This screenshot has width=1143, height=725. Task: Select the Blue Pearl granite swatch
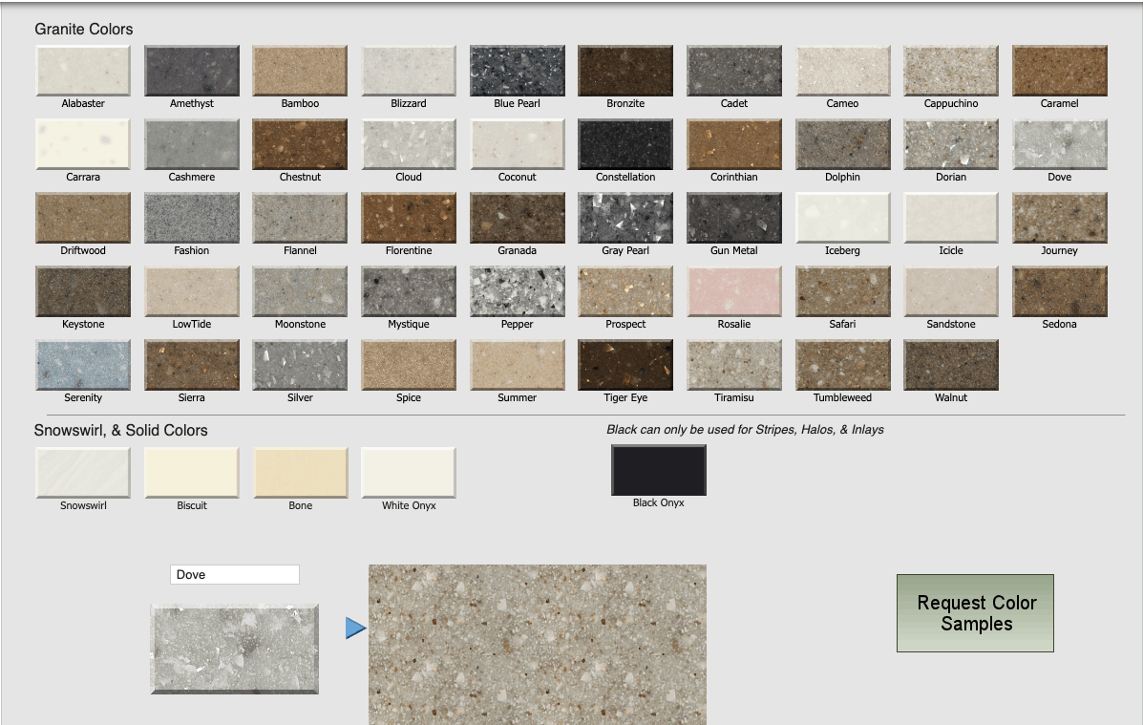tap(517, 70)
